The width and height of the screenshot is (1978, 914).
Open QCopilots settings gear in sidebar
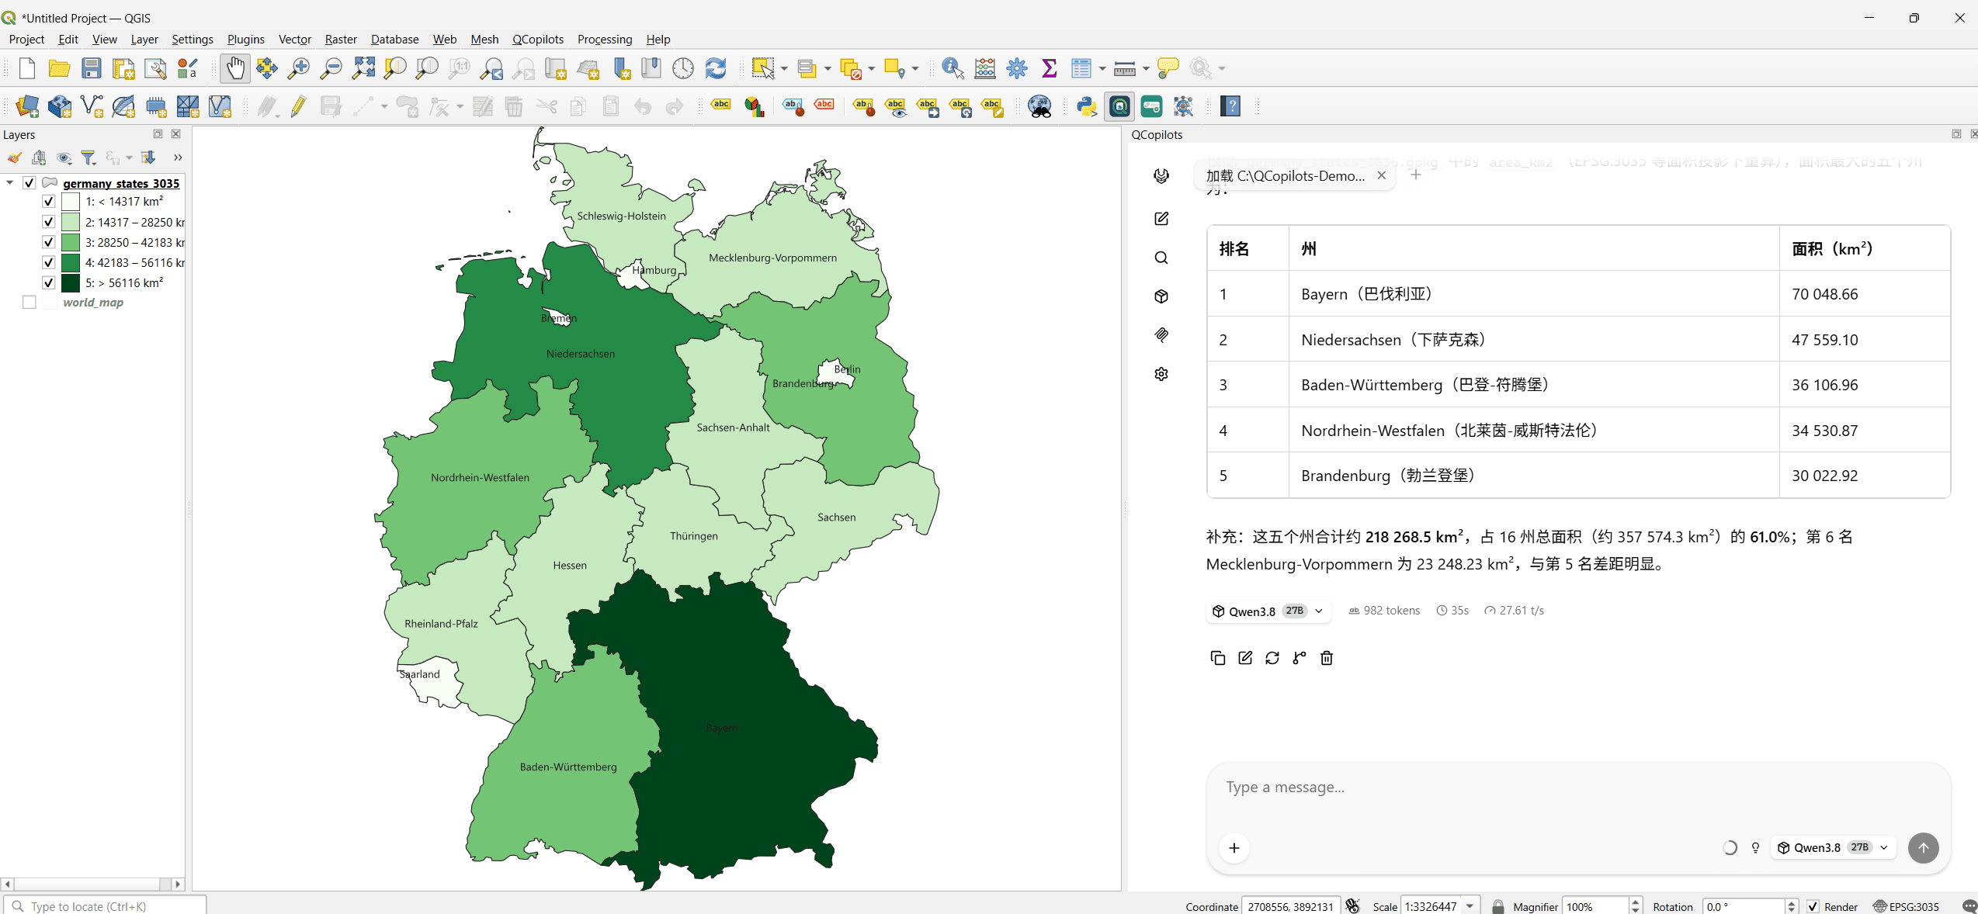(x=1161, y=374)
